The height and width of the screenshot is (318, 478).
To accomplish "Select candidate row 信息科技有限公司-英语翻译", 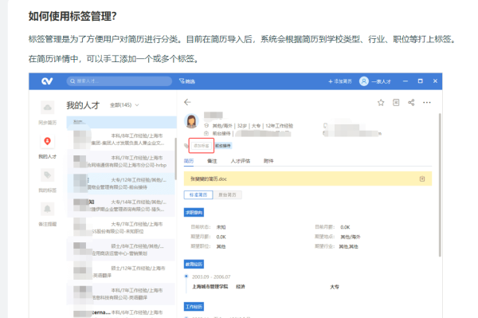I will 121,294.
